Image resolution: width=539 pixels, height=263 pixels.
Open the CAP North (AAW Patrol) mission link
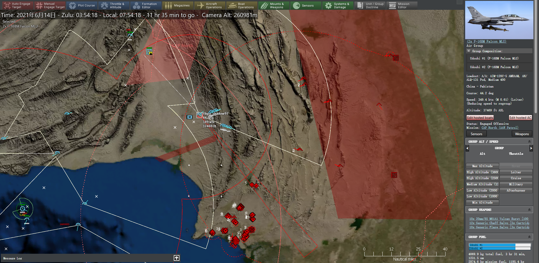(500, 128)
